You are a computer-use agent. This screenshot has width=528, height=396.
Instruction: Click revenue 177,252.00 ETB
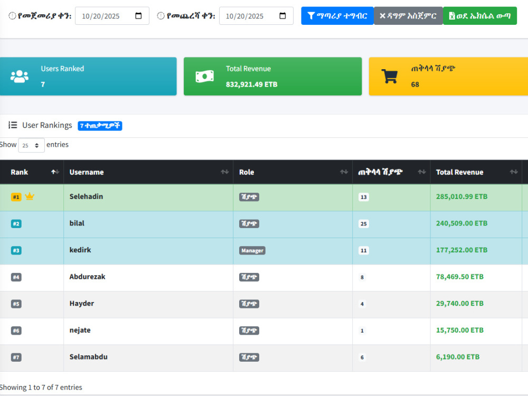(461, 250)
